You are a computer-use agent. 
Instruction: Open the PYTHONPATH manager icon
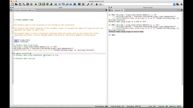[x=92, y=4]
